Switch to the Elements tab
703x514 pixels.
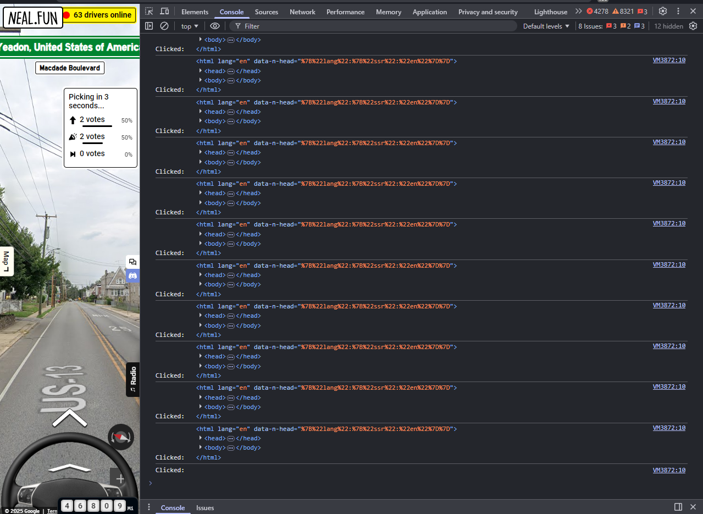[x=195, y=12]
